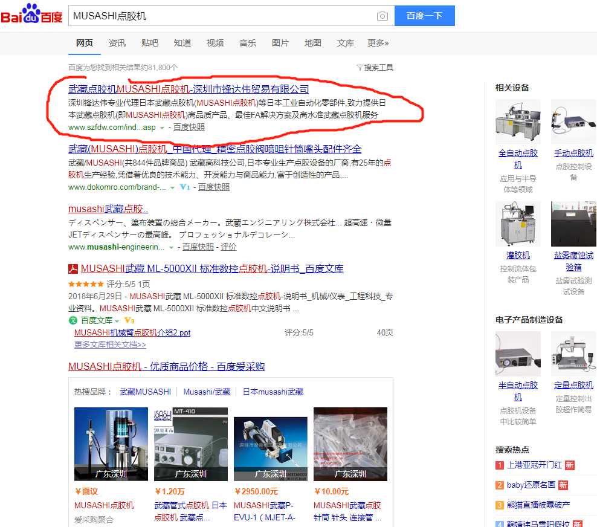Open the 定量点胶机 link
The height and width of the screenshot is (527, 597).
tap(574, 386)
